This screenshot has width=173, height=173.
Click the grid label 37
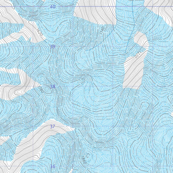pyautogui.click(x=53, y=127)
